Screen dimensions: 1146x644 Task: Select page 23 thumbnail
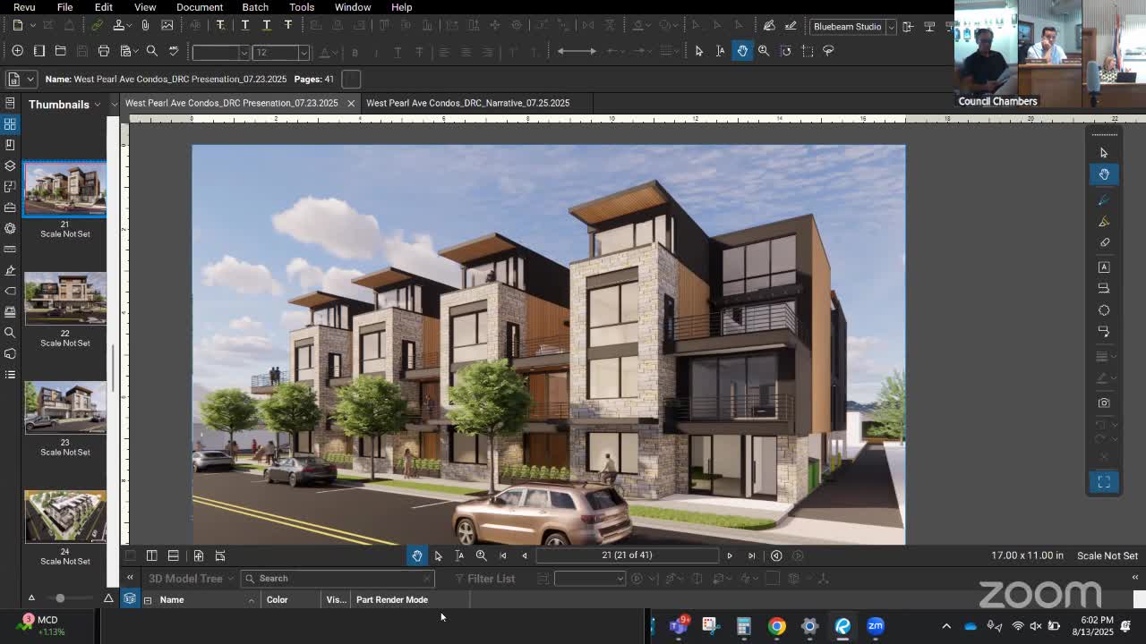tap(64, 407)
